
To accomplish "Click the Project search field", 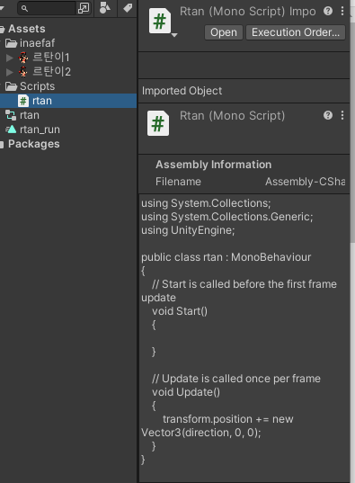I will pos(47,8).
